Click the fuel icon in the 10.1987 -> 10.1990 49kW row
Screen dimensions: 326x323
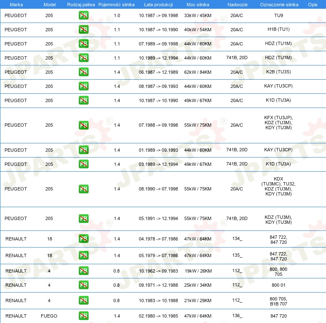[83, 100]
